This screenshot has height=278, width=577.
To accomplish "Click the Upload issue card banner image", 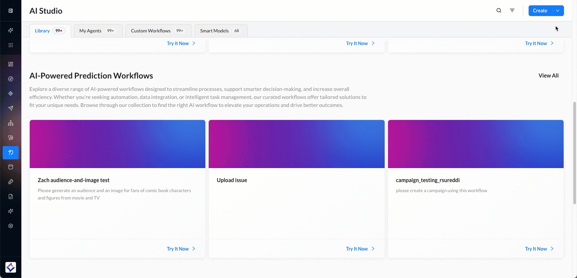I will (x=297, y=144).
